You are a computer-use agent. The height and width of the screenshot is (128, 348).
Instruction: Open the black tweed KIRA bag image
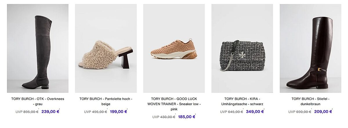[x=242, y=48]
